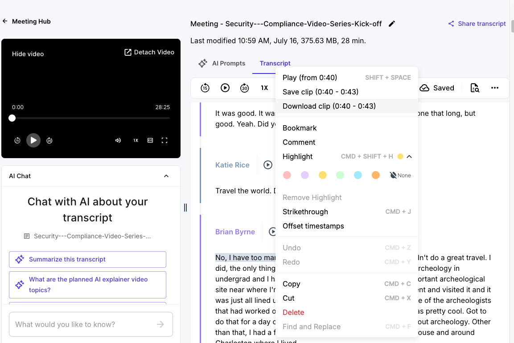Open find in transcript search icon
This screenshot has width=514, height=343.
pos(475,88)
